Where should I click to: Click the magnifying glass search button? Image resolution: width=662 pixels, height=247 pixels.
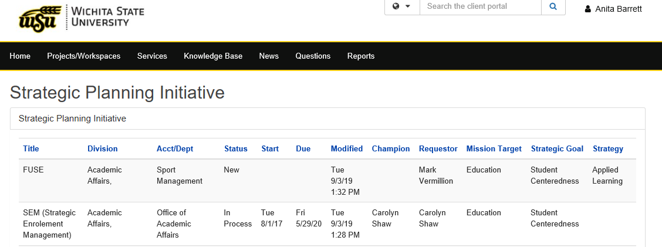[x=553, y=6]
